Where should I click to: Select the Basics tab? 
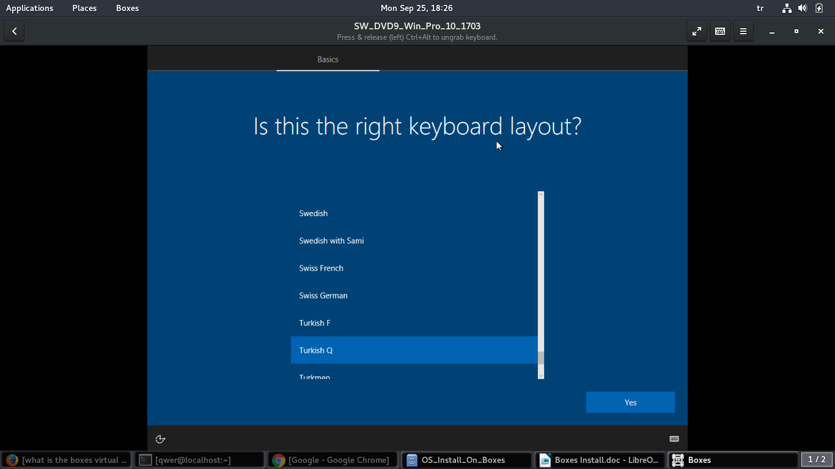pyautogui.click(x=328, y=59)
